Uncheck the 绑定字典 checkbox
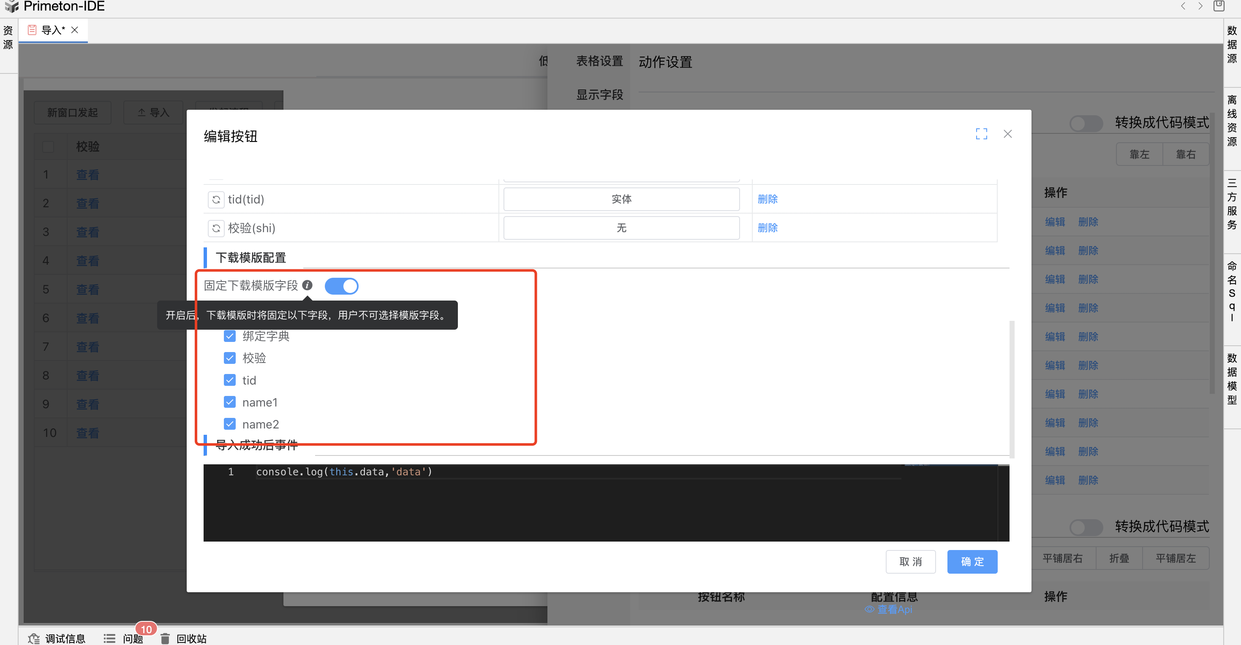Image resolution: width=1241 pixels, height=645 pixels. pos(230,336)
